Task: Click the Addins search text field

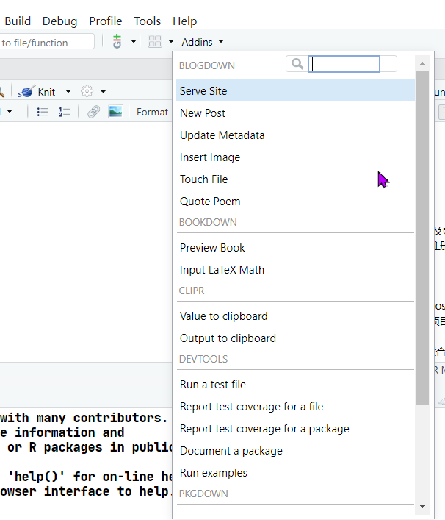Action: pyautogui.click(x=345, y=64)
